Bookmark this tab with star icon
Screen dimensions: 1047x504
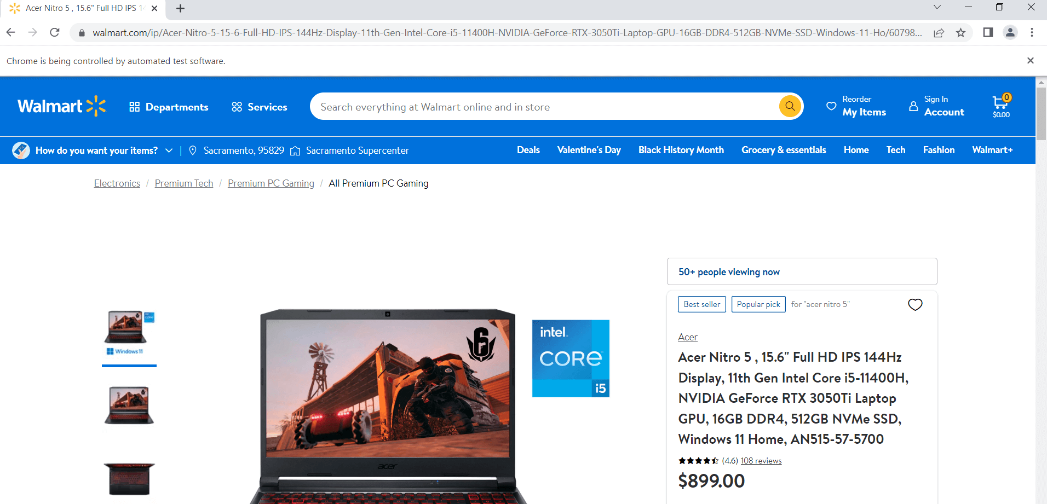pos(960,33)
